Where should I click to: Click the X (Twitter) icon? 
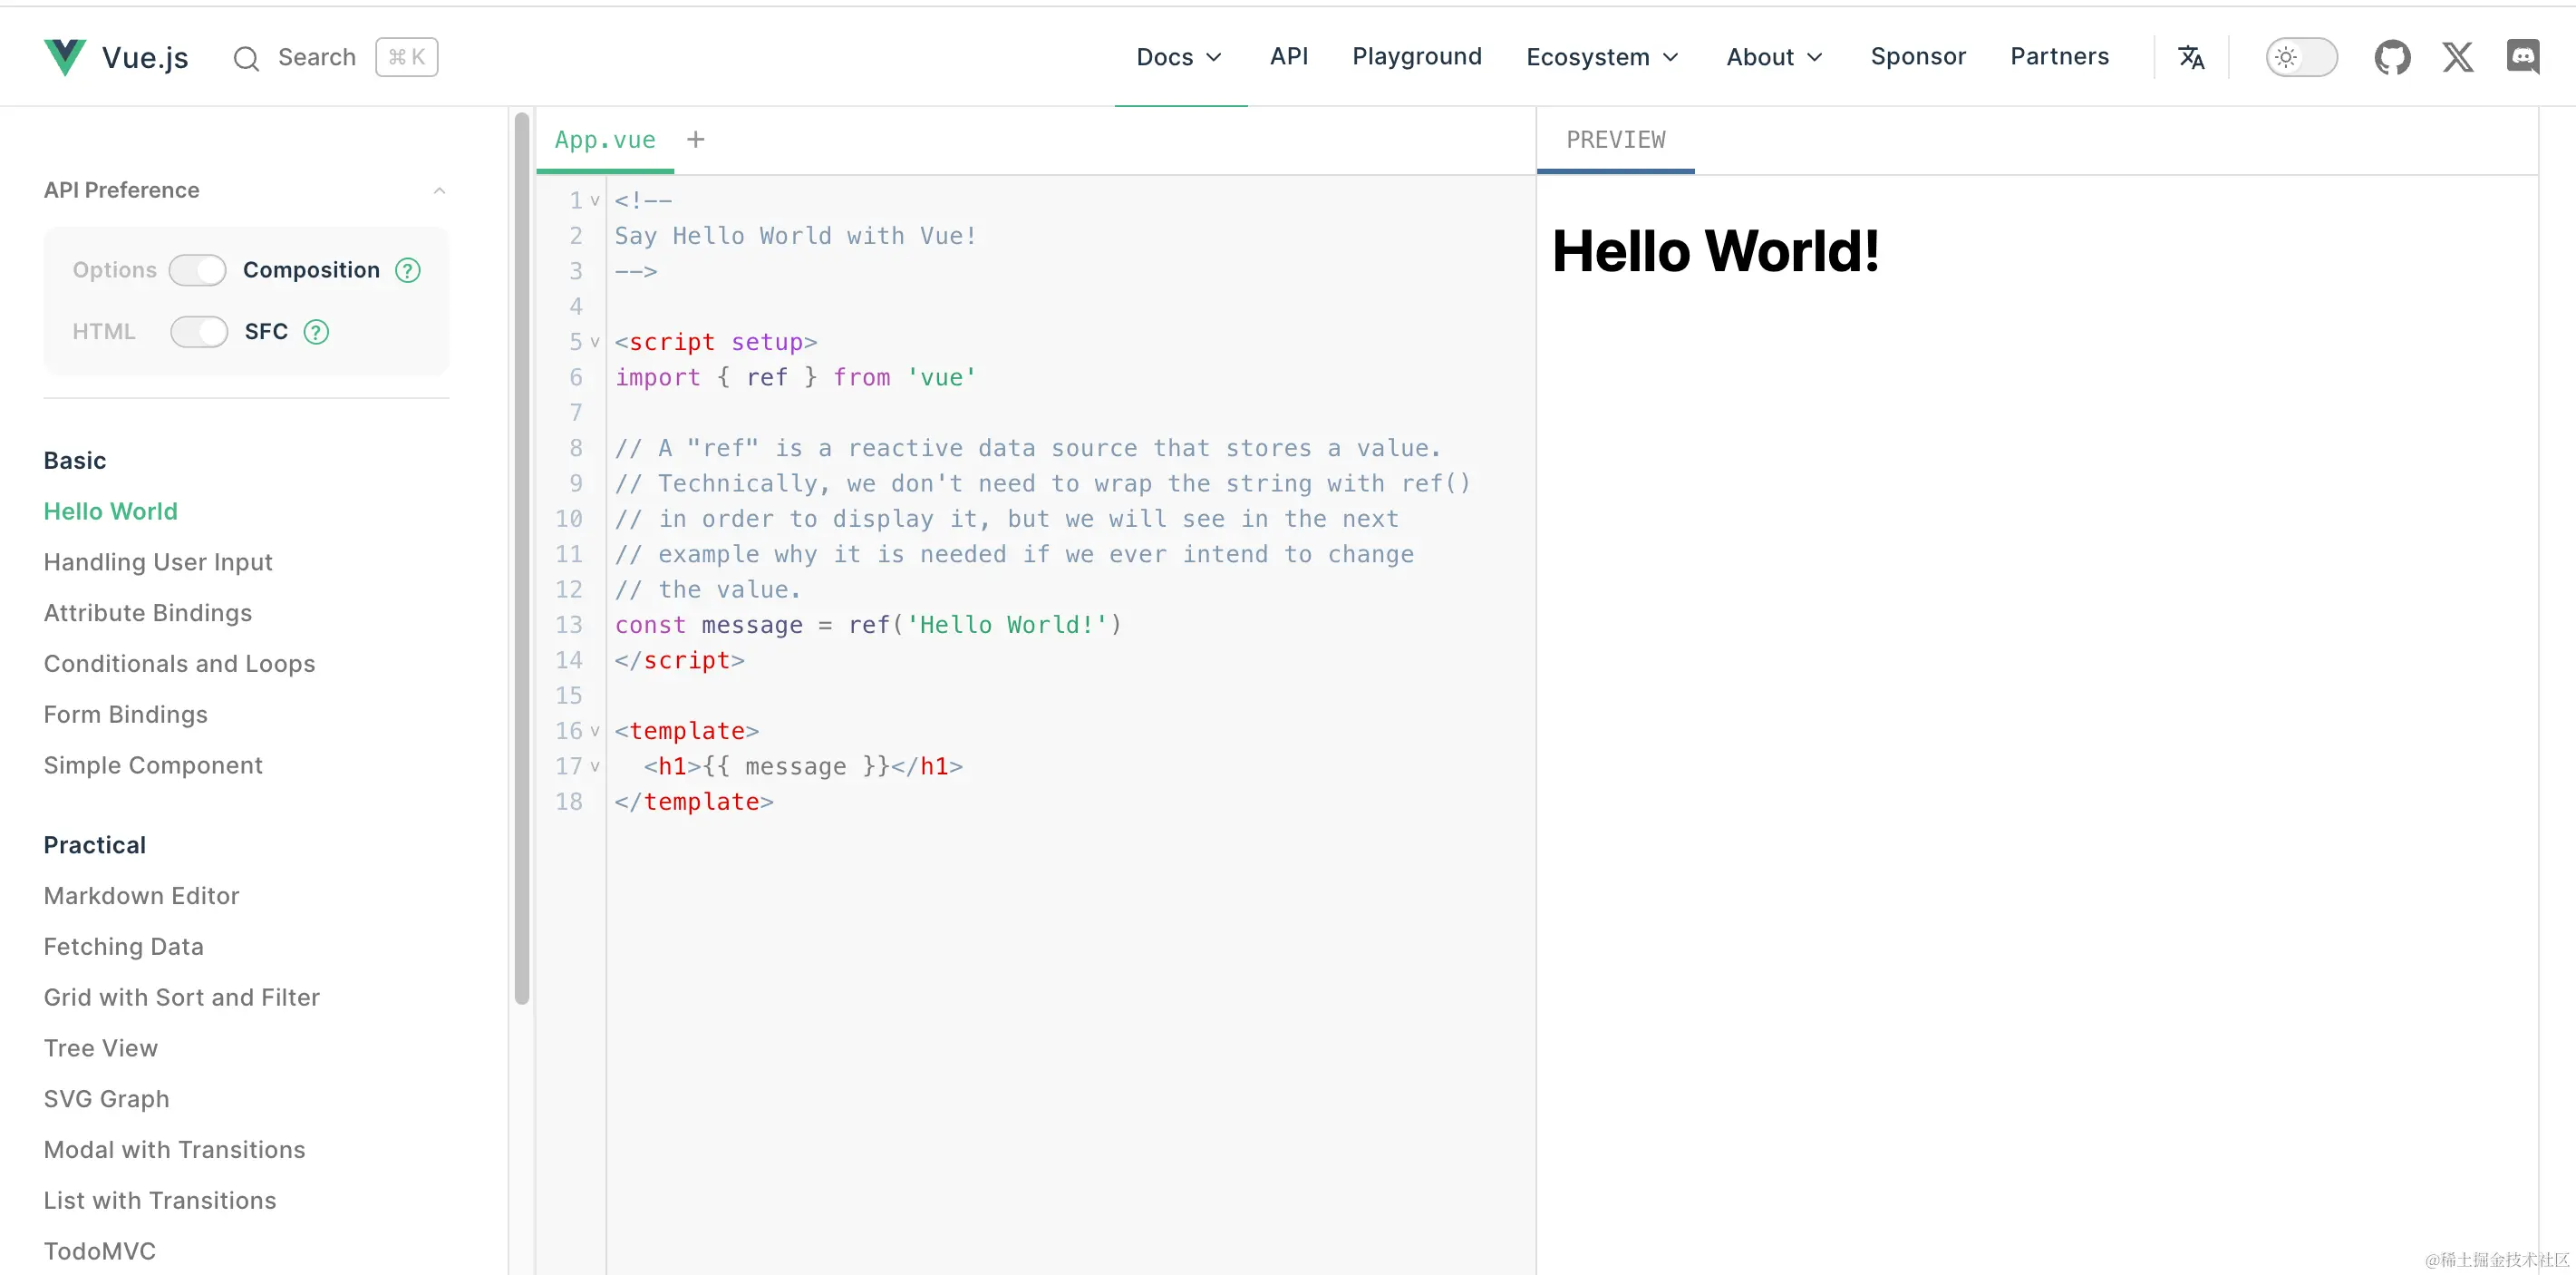pos(2457,57)
